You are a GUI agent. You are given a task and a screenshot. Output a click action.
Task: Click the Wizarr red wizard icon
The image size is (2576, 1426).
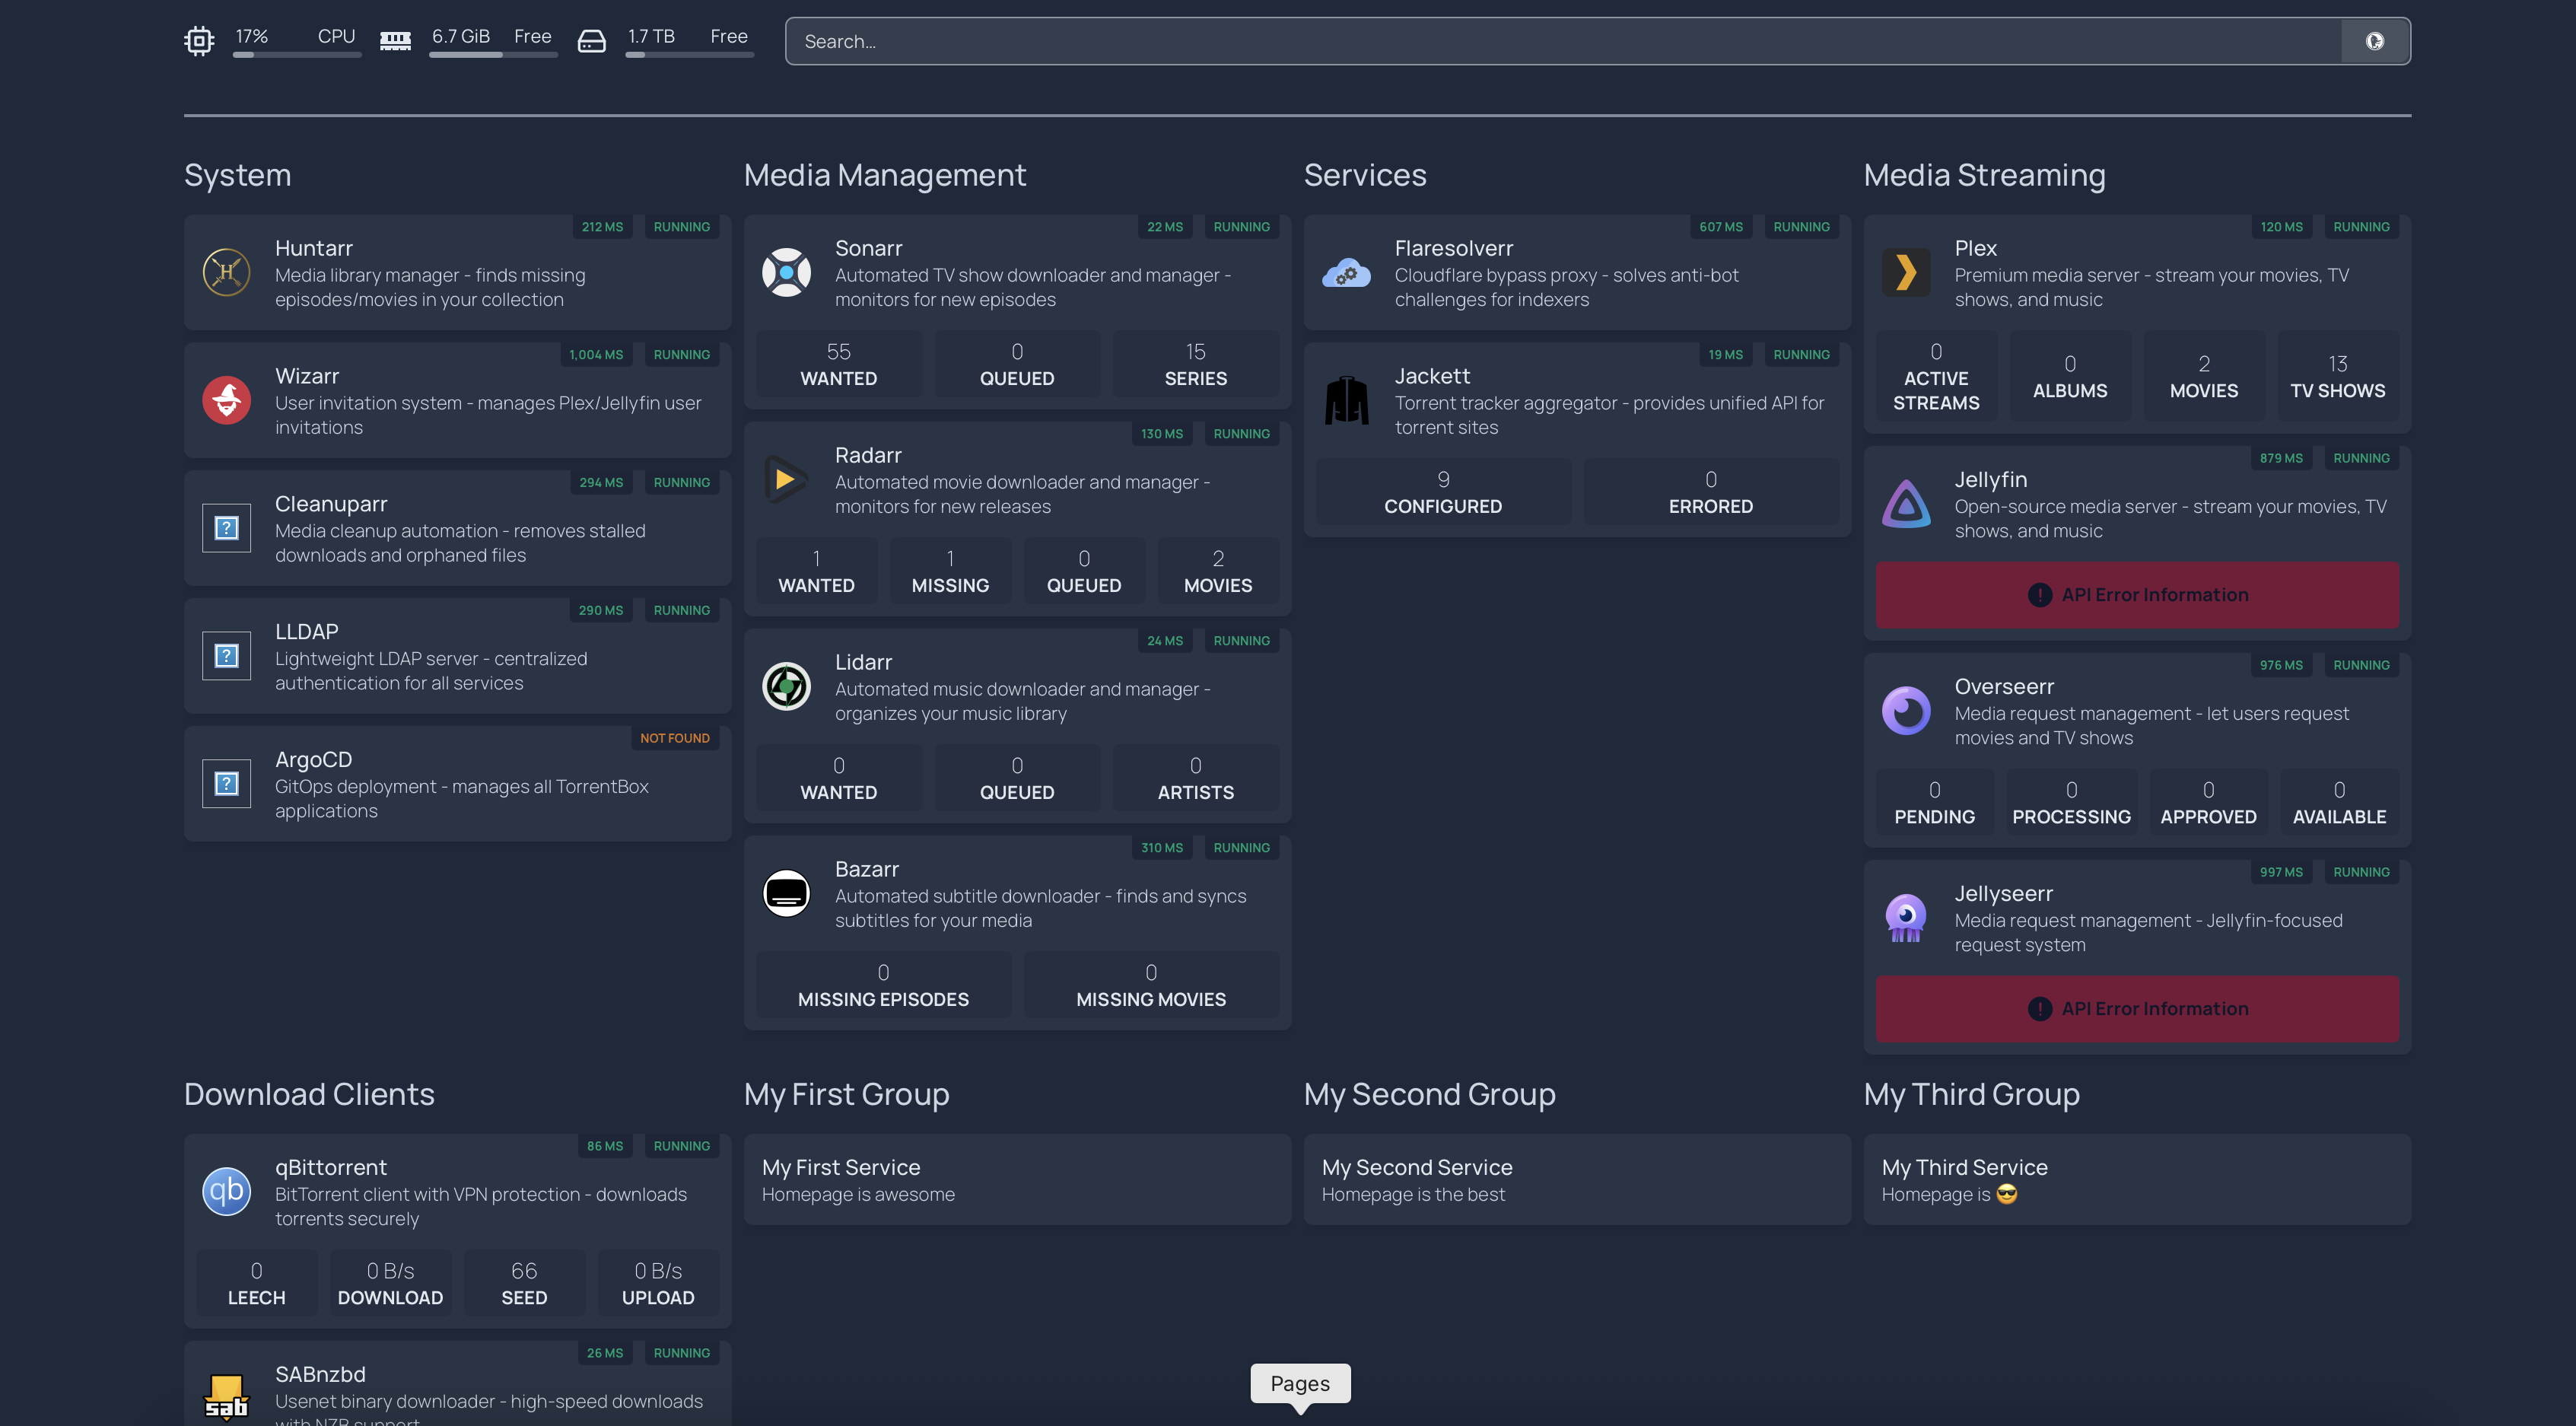(227, 400)
